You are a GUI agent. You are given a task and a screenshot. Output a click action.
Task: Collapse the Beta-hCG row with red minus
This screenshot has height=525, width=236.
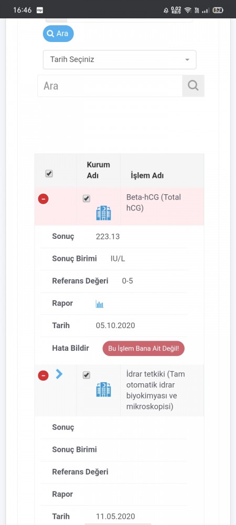point(43,199)
